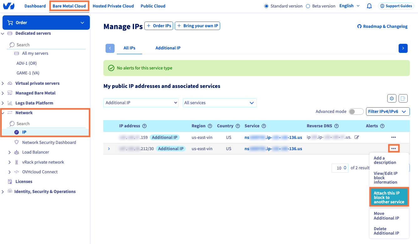Click help icon next to IP address header
This screenshot has height=244, width=418.
point(144,126)
